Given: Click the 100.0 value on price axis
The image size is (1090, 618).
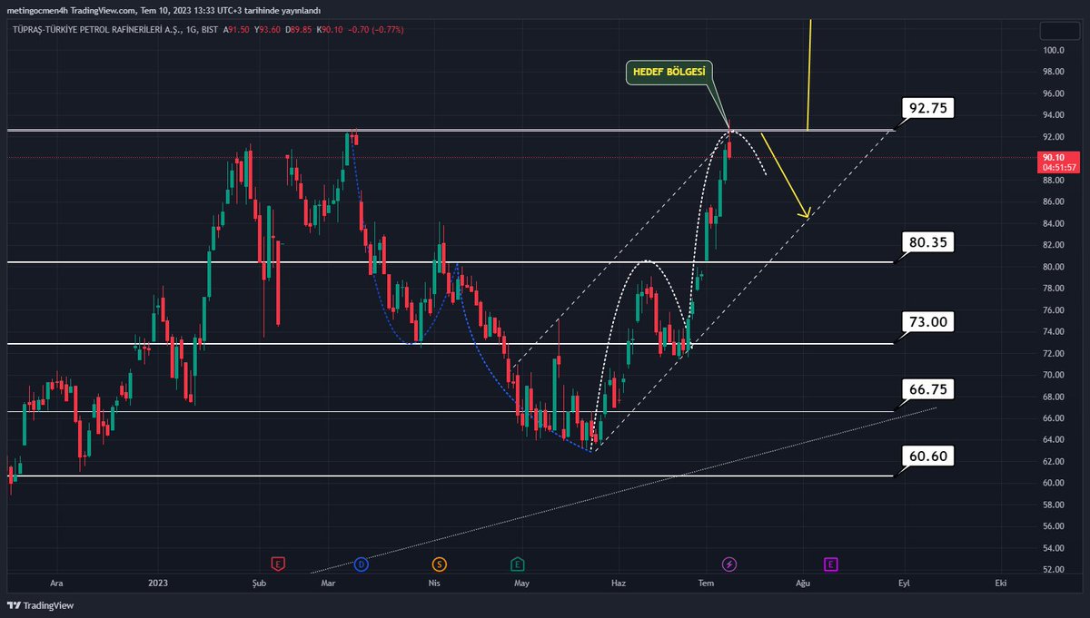Looking at the screenshot, I should pos(1054,50).
